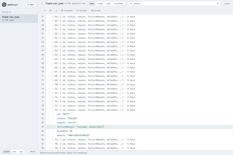
Task: Click the compare button
Action: click(82, 10)
